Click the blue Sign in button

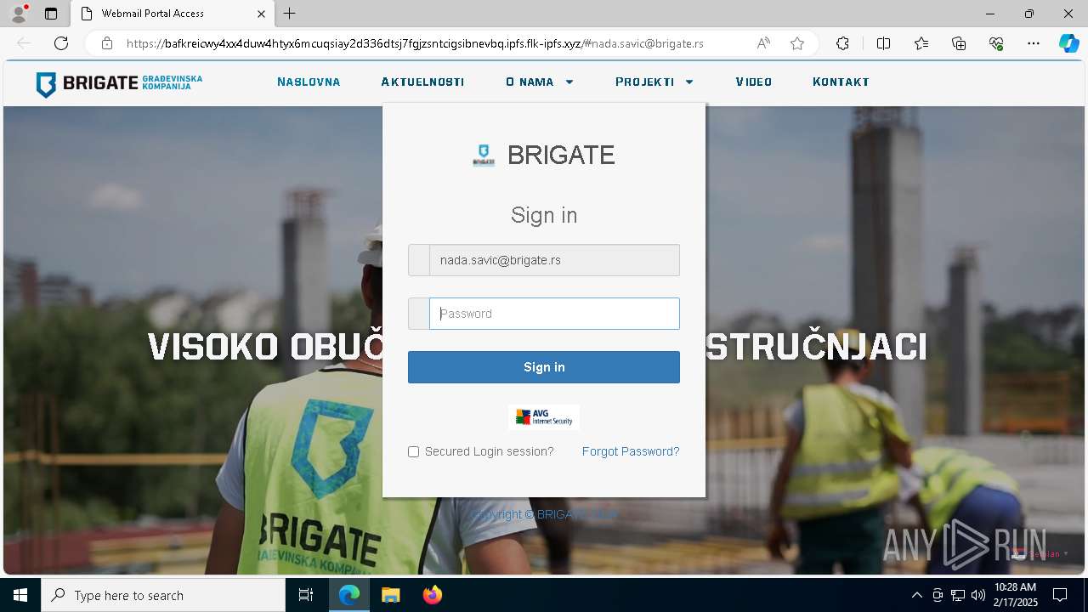click(x=544, y=367)
